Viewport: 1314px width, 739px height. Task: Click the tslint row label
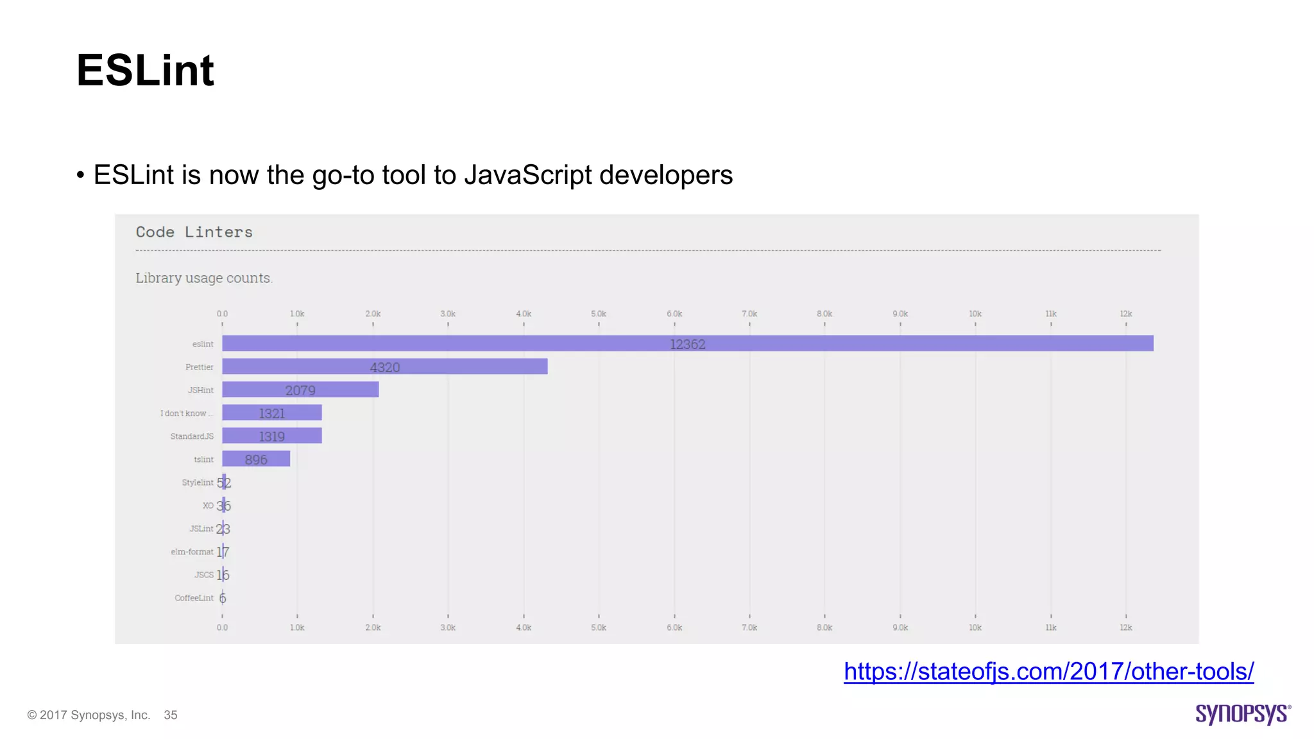coord(203,459)
